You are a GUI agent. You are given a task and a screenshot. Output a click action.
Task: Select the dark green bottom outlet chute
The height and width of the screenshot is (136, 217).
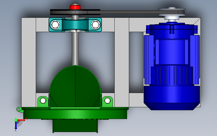[x=75, y=126]
